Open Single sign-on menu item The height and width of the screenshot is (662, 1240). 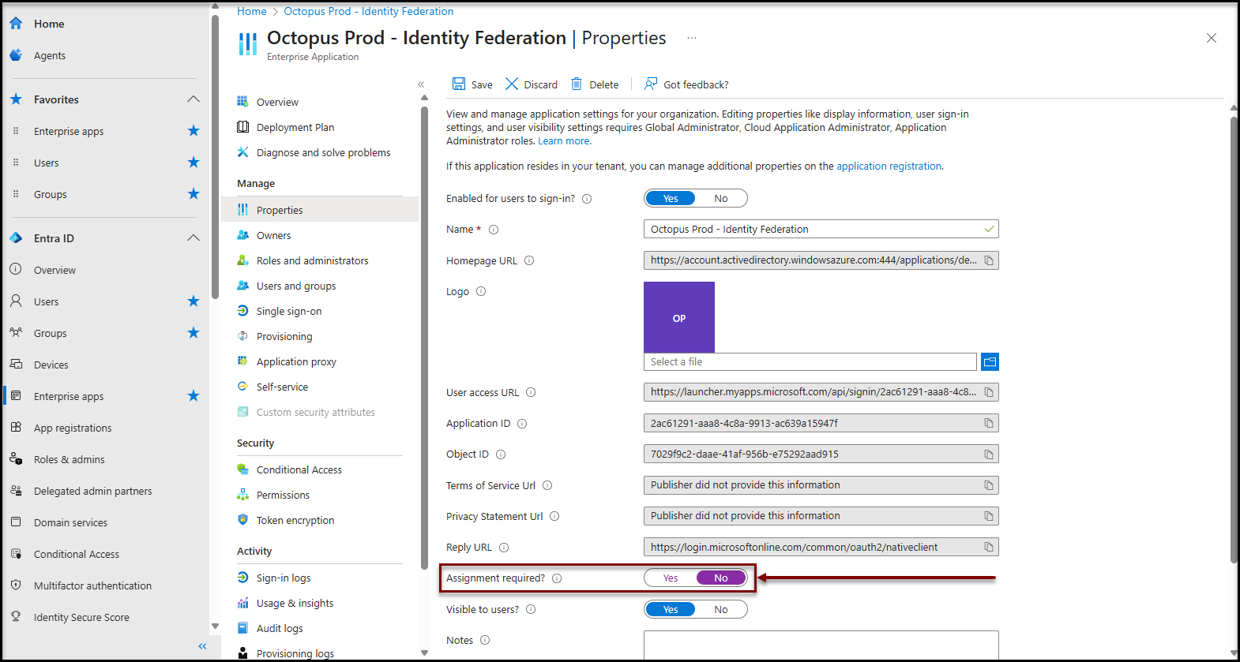(288, 312)
